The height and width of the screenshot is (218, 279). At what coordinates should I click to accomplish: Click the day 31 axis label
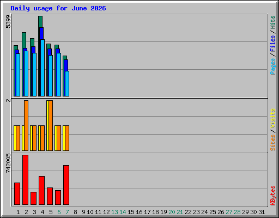click(262, 212)
